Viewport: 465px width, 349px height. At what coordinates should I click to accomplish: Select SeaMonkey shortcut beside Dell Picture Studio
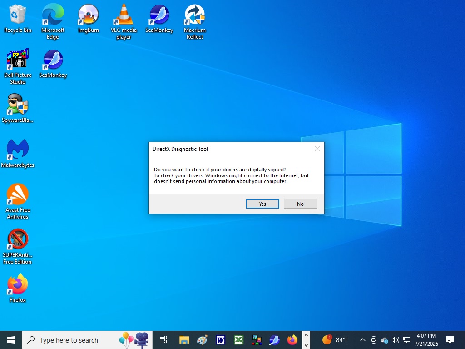point(53,64)
